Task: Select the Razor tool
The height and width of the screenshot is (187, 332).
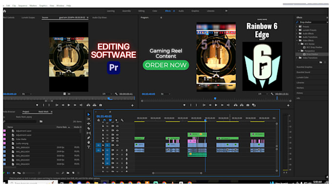Action: (88, 128)
